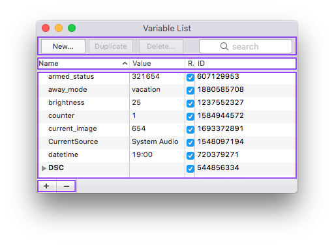The height and width of the screenshot is (245, 334).
Task: Select the current_image variable name
Action: pos(72,128)
